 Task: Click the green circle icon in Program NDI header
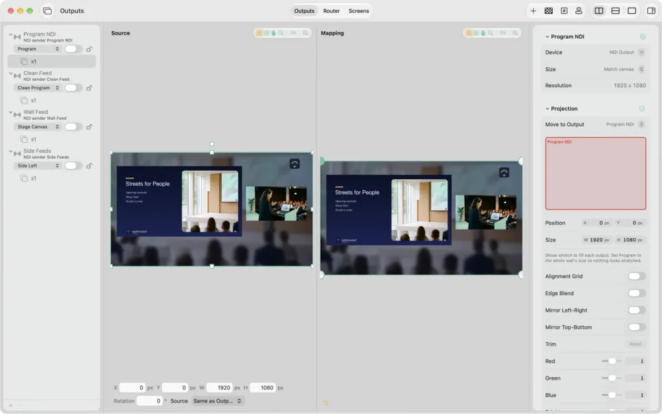643,37
